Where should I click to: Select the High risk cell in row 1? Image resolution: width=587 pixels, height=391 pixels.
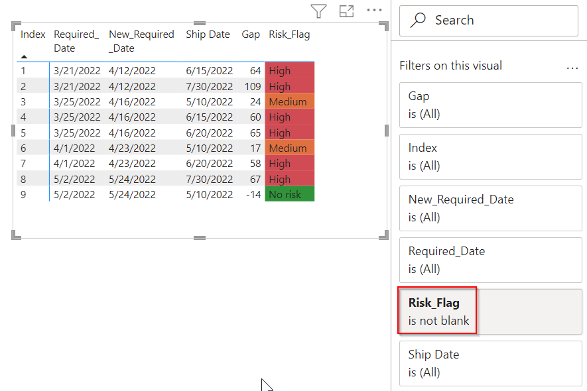(x=289, y=71)
